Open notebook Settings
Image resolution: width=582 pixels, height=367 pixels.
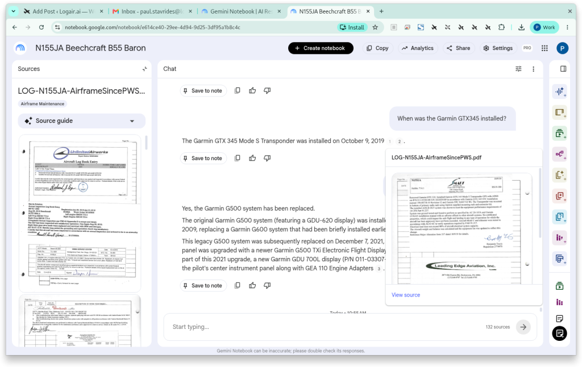click(x=498, y=48)
